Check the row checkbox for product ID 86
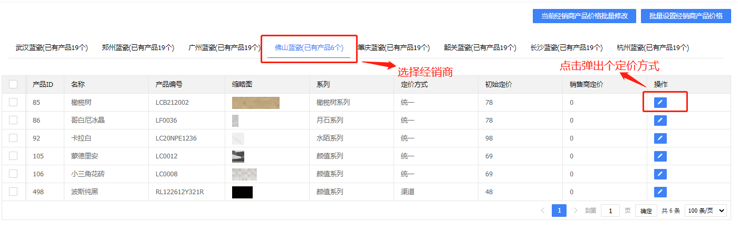The height and width of the screenshot is (240, 738). click(x=14, y=120)
